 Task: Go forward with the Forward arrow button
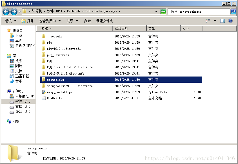tap(14, 12)
